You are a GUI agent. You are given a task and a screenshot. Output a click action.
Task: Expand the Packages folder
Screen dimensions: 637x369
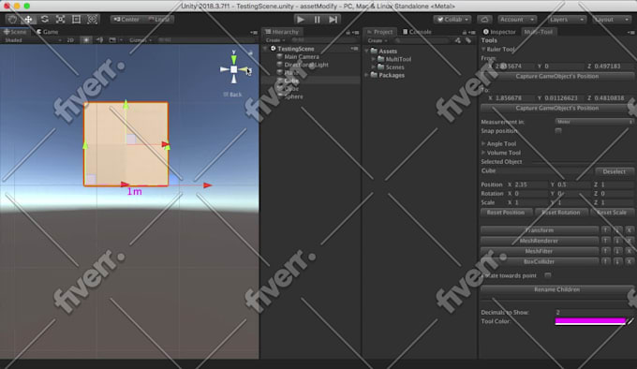point(367,75)
